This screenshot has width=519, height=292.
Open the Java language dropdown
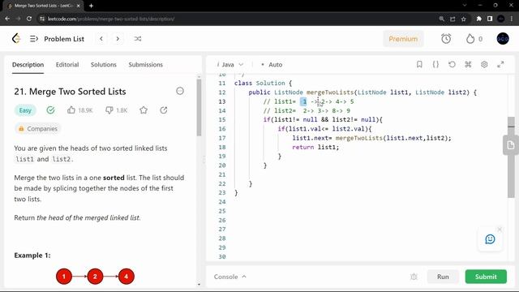click(230, 65)
